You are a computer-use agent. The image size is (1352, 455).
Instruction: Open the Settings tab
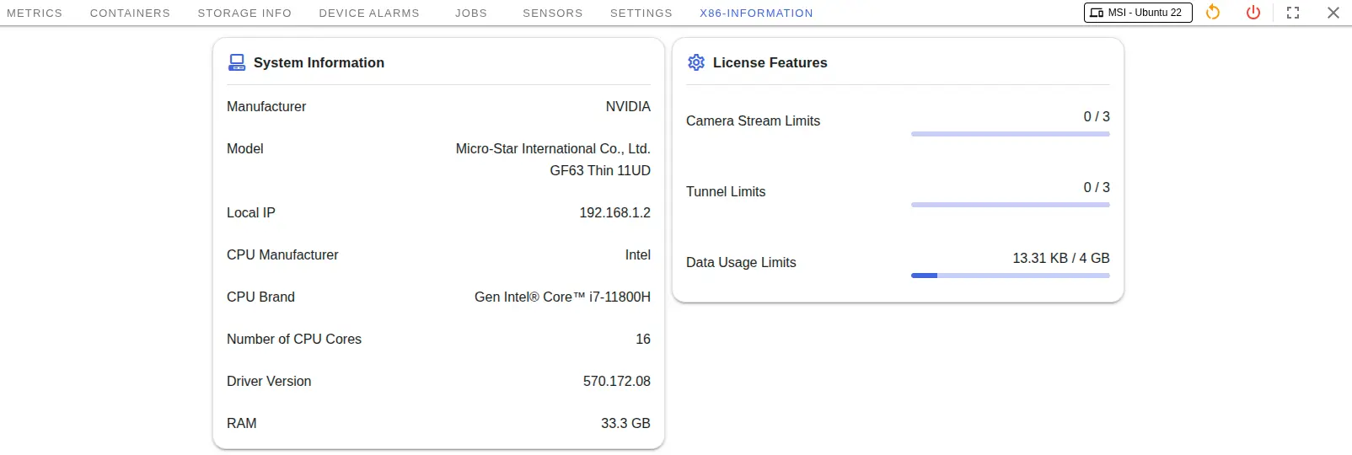pos(641,13)
